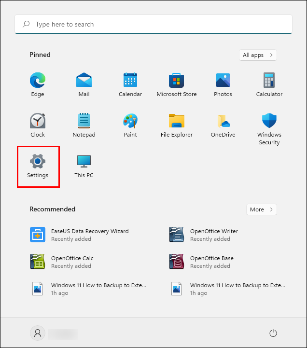The width and height of the screenshot is (307, 348).
Task: Launch the Photos app
Action: point(223,80)
